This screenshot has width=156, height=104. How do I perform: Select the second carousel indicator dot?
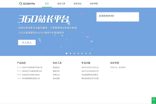tap(70, 54)
